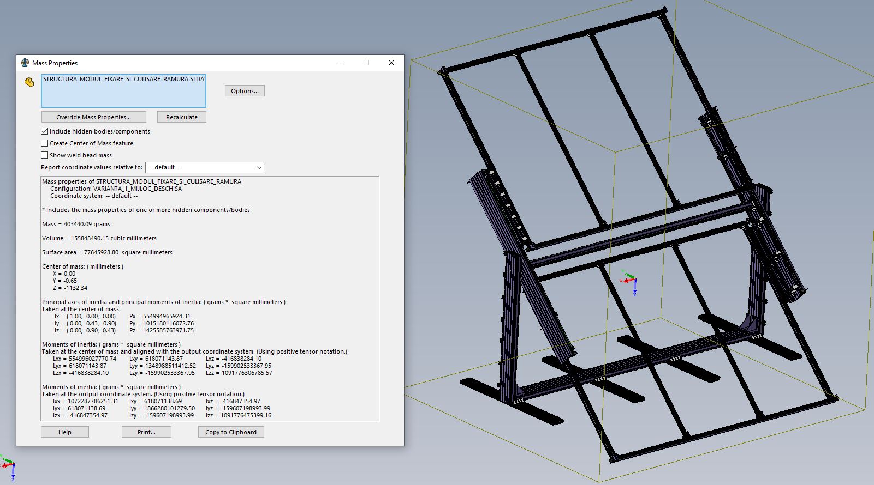Click the Y = -0.65 center of mass value
874x485 pixels.
(65, 281)
